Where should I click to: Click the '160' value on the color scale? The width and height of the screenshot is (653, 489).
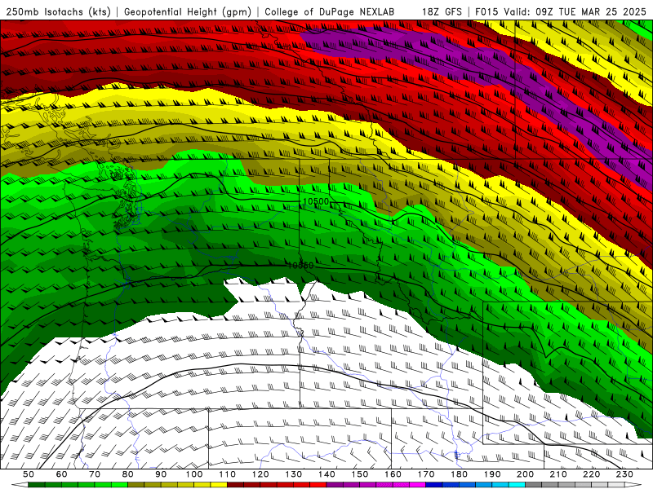(x=393, y=474)
